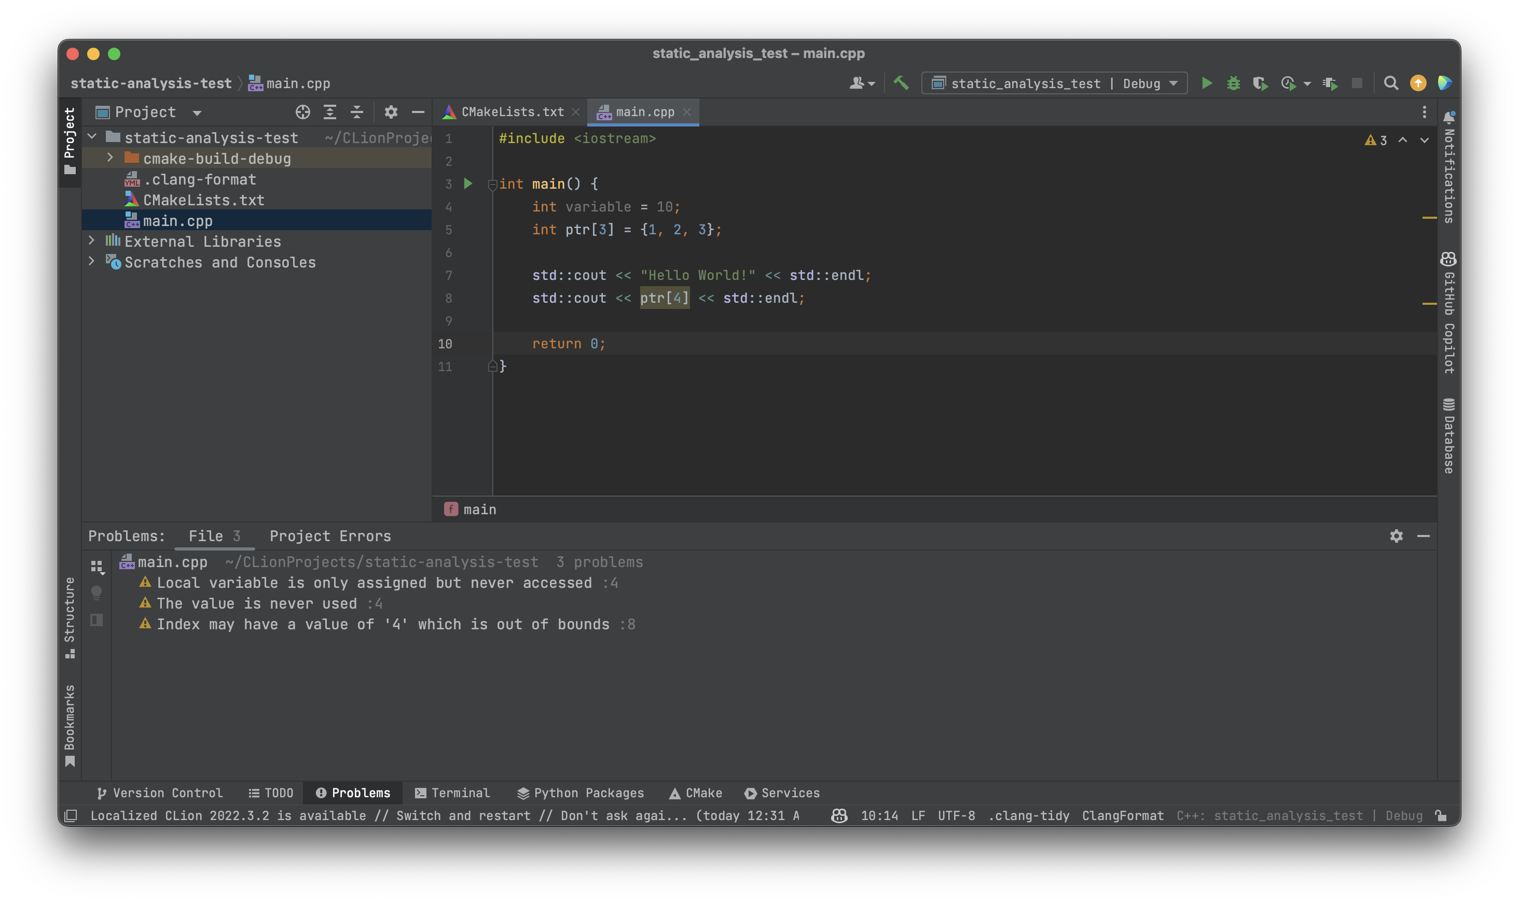Image resolution: width=1519 pixels, height=903 pixels.
Task: Start debugging with the bug icon
Action: [x=1233, y=83]
